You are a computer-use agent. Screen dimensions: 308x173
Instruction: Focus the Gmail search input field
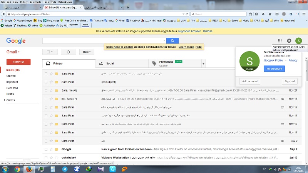(102, 41)
